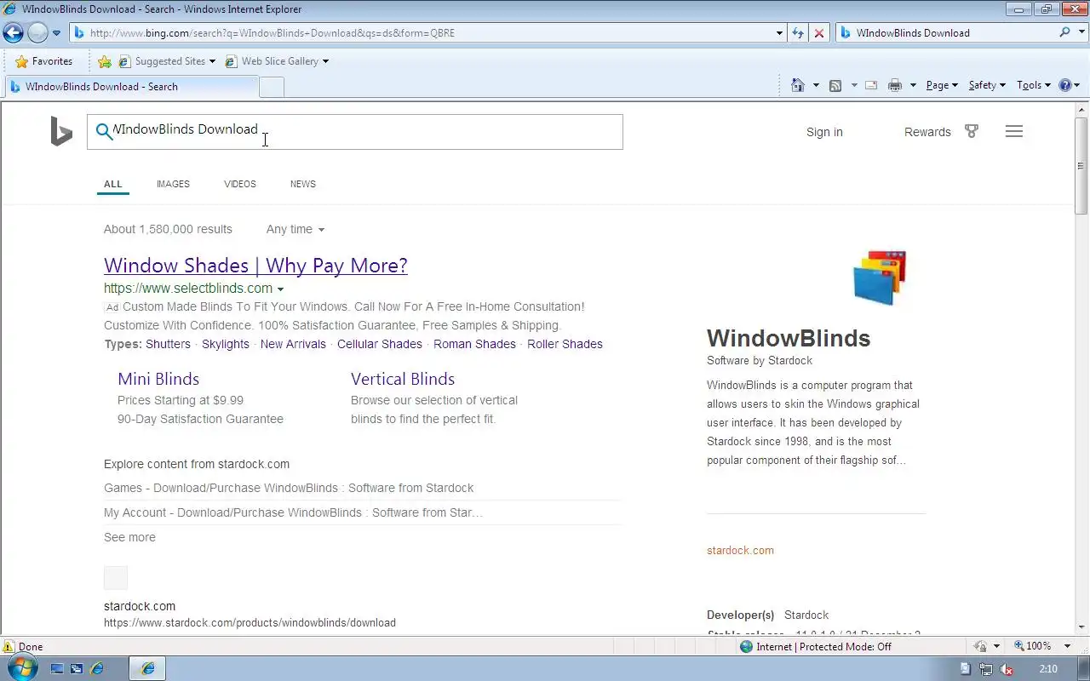Image resolution: width=1090 pixels, height=681 pixels.
Task: Open Bing Rewards link
Action: coord(927,132)
